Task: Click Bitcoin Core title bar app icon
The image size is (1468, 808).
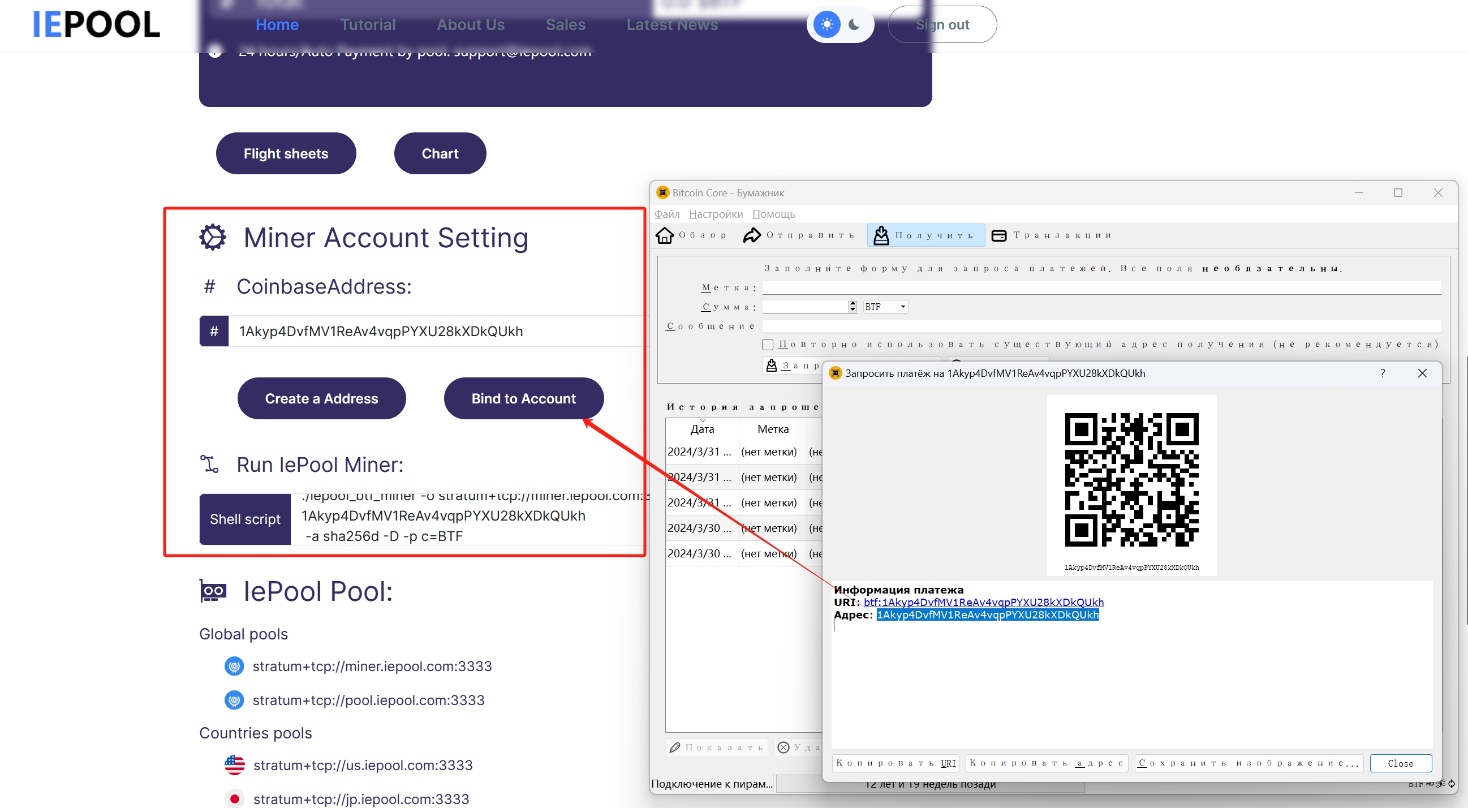Action: click(662, 192)
